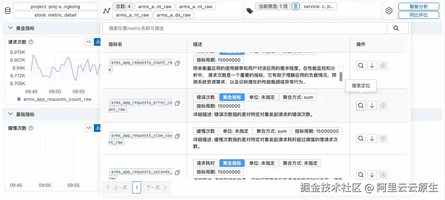
Task: Click the metric line-graph icon beside 总数: 4
Action: pyautogui.click(x=107, y=11)
